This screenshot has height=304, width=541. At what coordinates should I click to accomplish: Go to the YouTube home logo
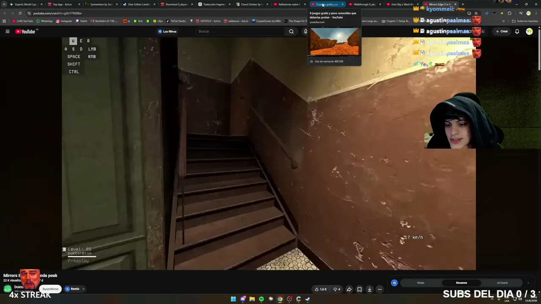point(25,31)
